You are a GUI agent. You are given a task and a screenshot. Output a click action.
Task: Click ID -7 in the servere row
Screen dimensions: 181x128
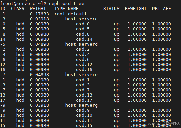coord(3,75)
